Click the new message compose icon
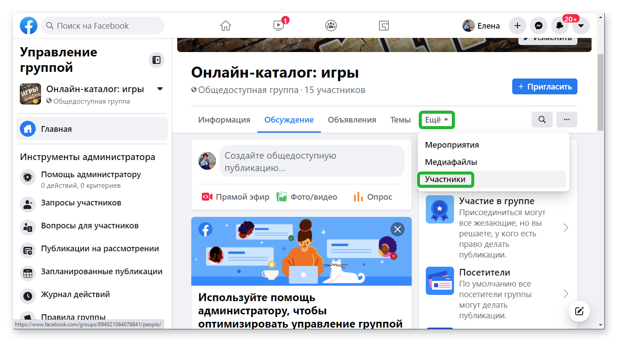 [579, 312]
